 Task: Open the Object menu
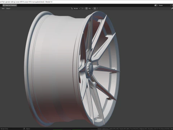(x=8, y=8)
